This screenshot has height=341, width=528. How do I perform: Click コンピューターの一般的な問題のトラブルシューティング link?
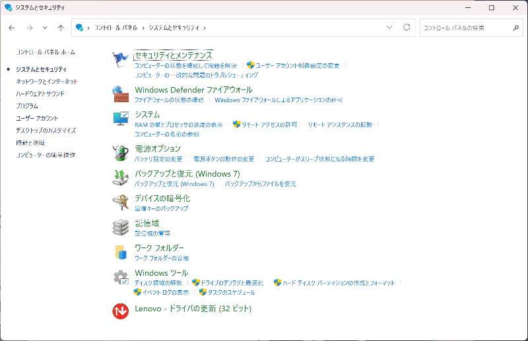click(x=196, y=75)
